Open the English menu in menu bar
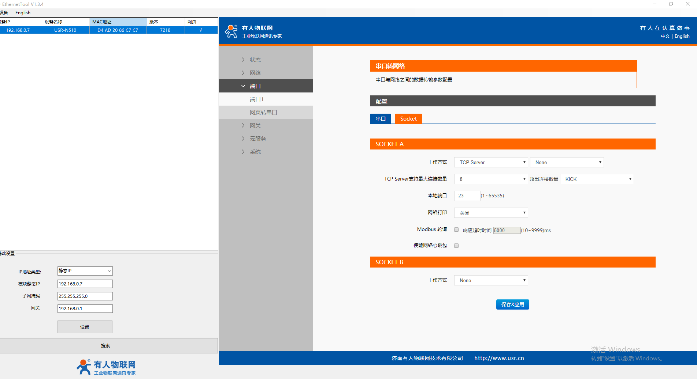Viewport: 697px width, 379px height. click(x=23, y=13)
